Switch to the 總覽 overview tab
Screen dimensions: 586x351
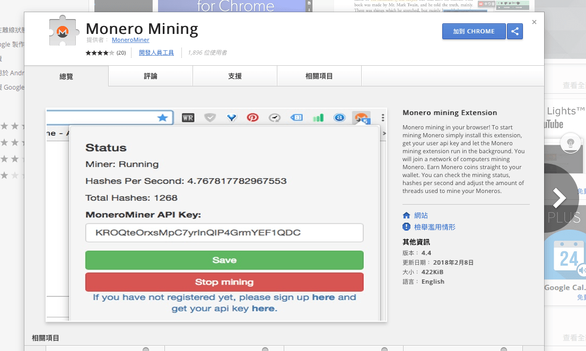[x=66, y=76]
